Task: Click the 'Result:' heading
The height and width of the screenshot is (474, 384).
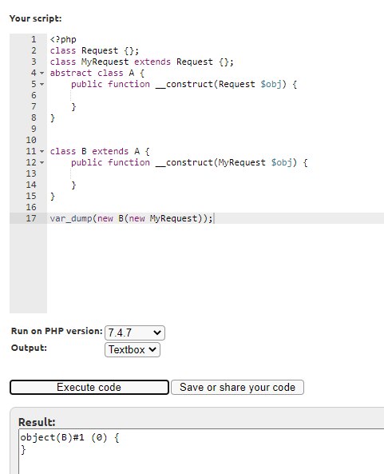Action: tap(37, 422)
